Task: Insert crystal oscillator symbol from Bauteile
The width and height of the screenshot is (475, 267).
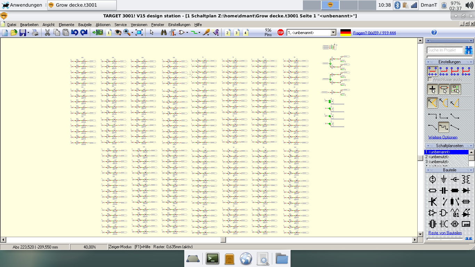Action: pos(433,224)
